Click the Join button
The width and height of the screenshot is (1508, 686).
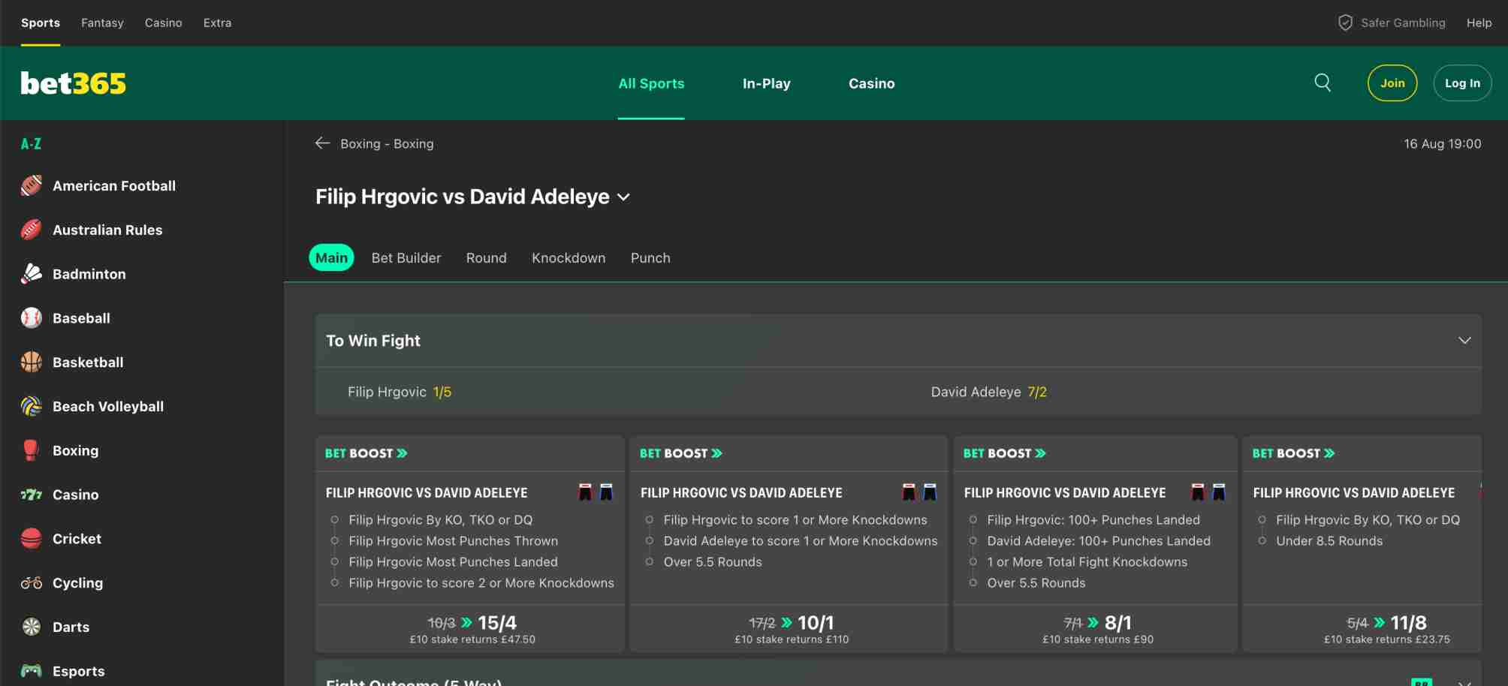1392,83
